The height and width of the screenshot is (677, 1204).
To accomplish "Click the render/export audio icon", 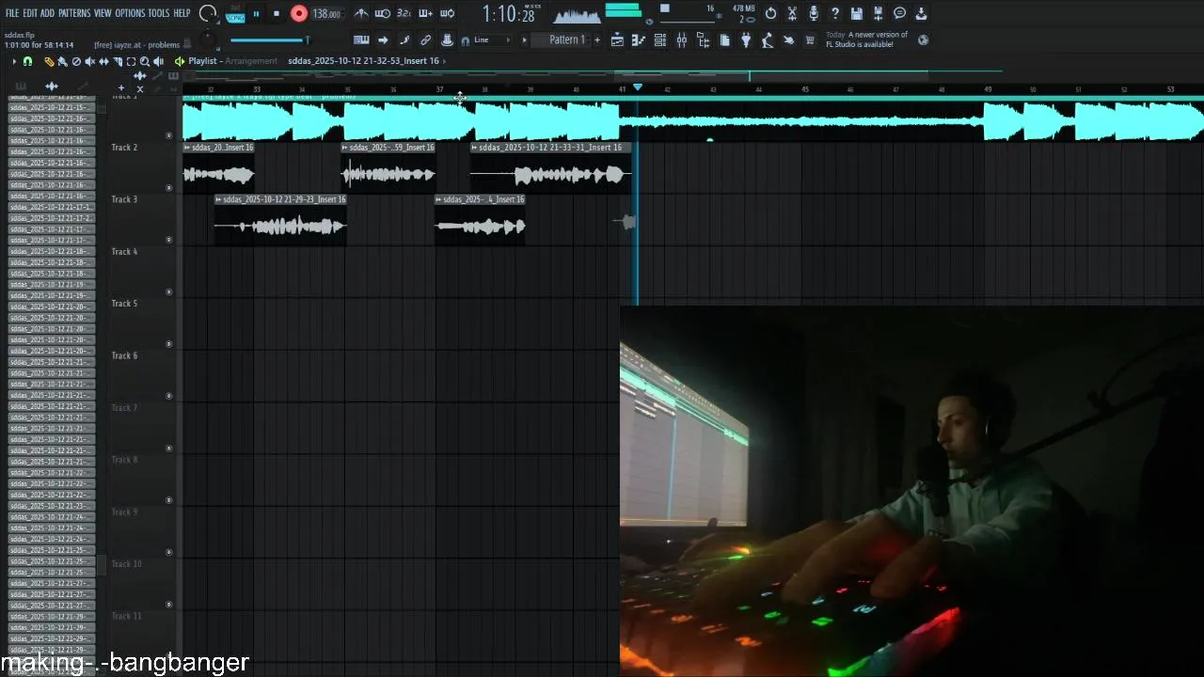I will click(x=879, y=14).
